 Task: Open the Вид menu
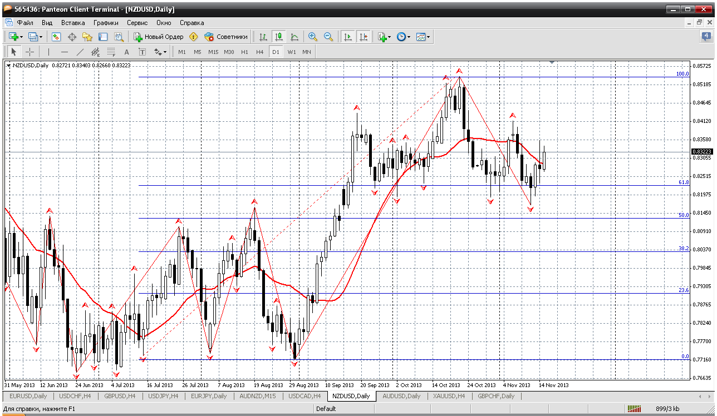pos(47,23)
